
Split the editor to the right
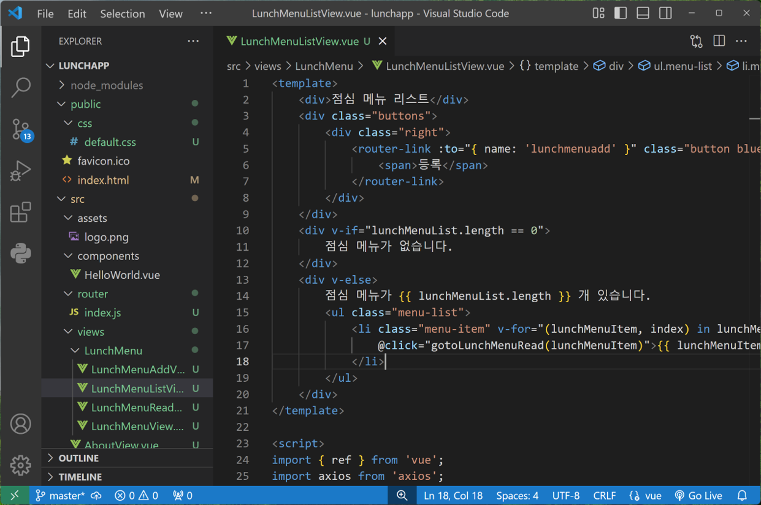pyautogui.click(x=719, y=41)
